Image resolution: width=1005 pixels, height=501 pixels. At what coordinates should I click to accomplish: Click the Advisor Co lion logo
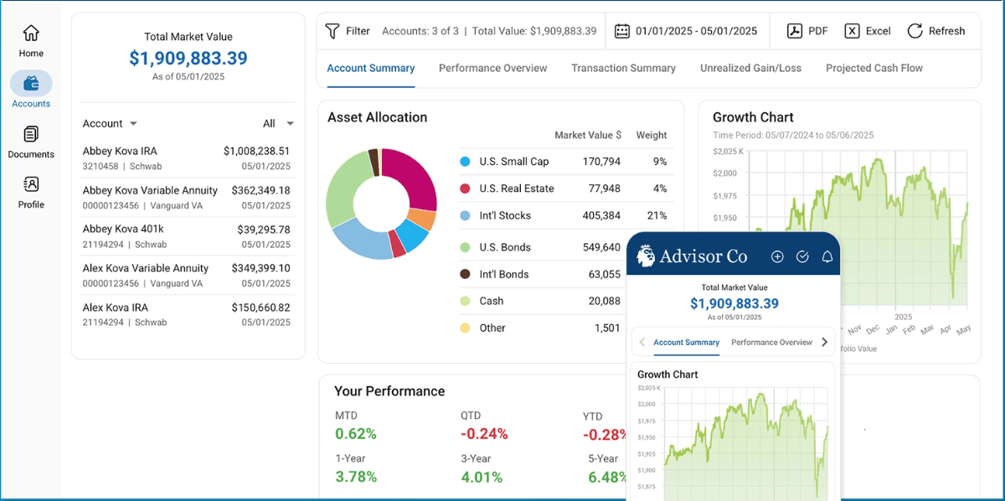coord(646,256)
